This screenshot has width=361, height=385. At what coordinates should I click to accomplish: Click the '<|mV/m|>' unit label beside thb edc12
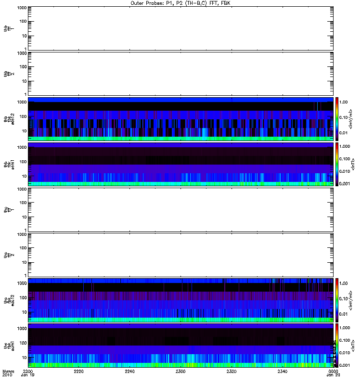[351, 119]
